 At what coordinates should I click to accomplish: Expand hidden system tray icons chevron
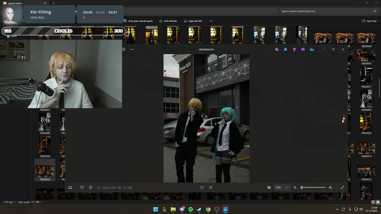tap(337, 209)
